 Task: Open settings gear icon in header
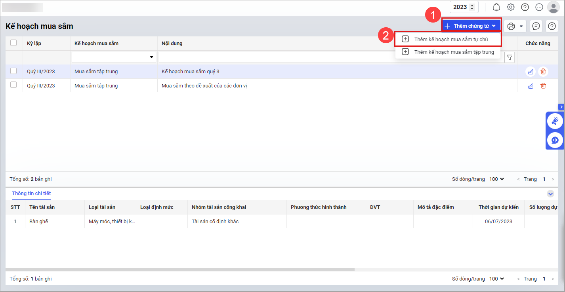tap(511, 7)
